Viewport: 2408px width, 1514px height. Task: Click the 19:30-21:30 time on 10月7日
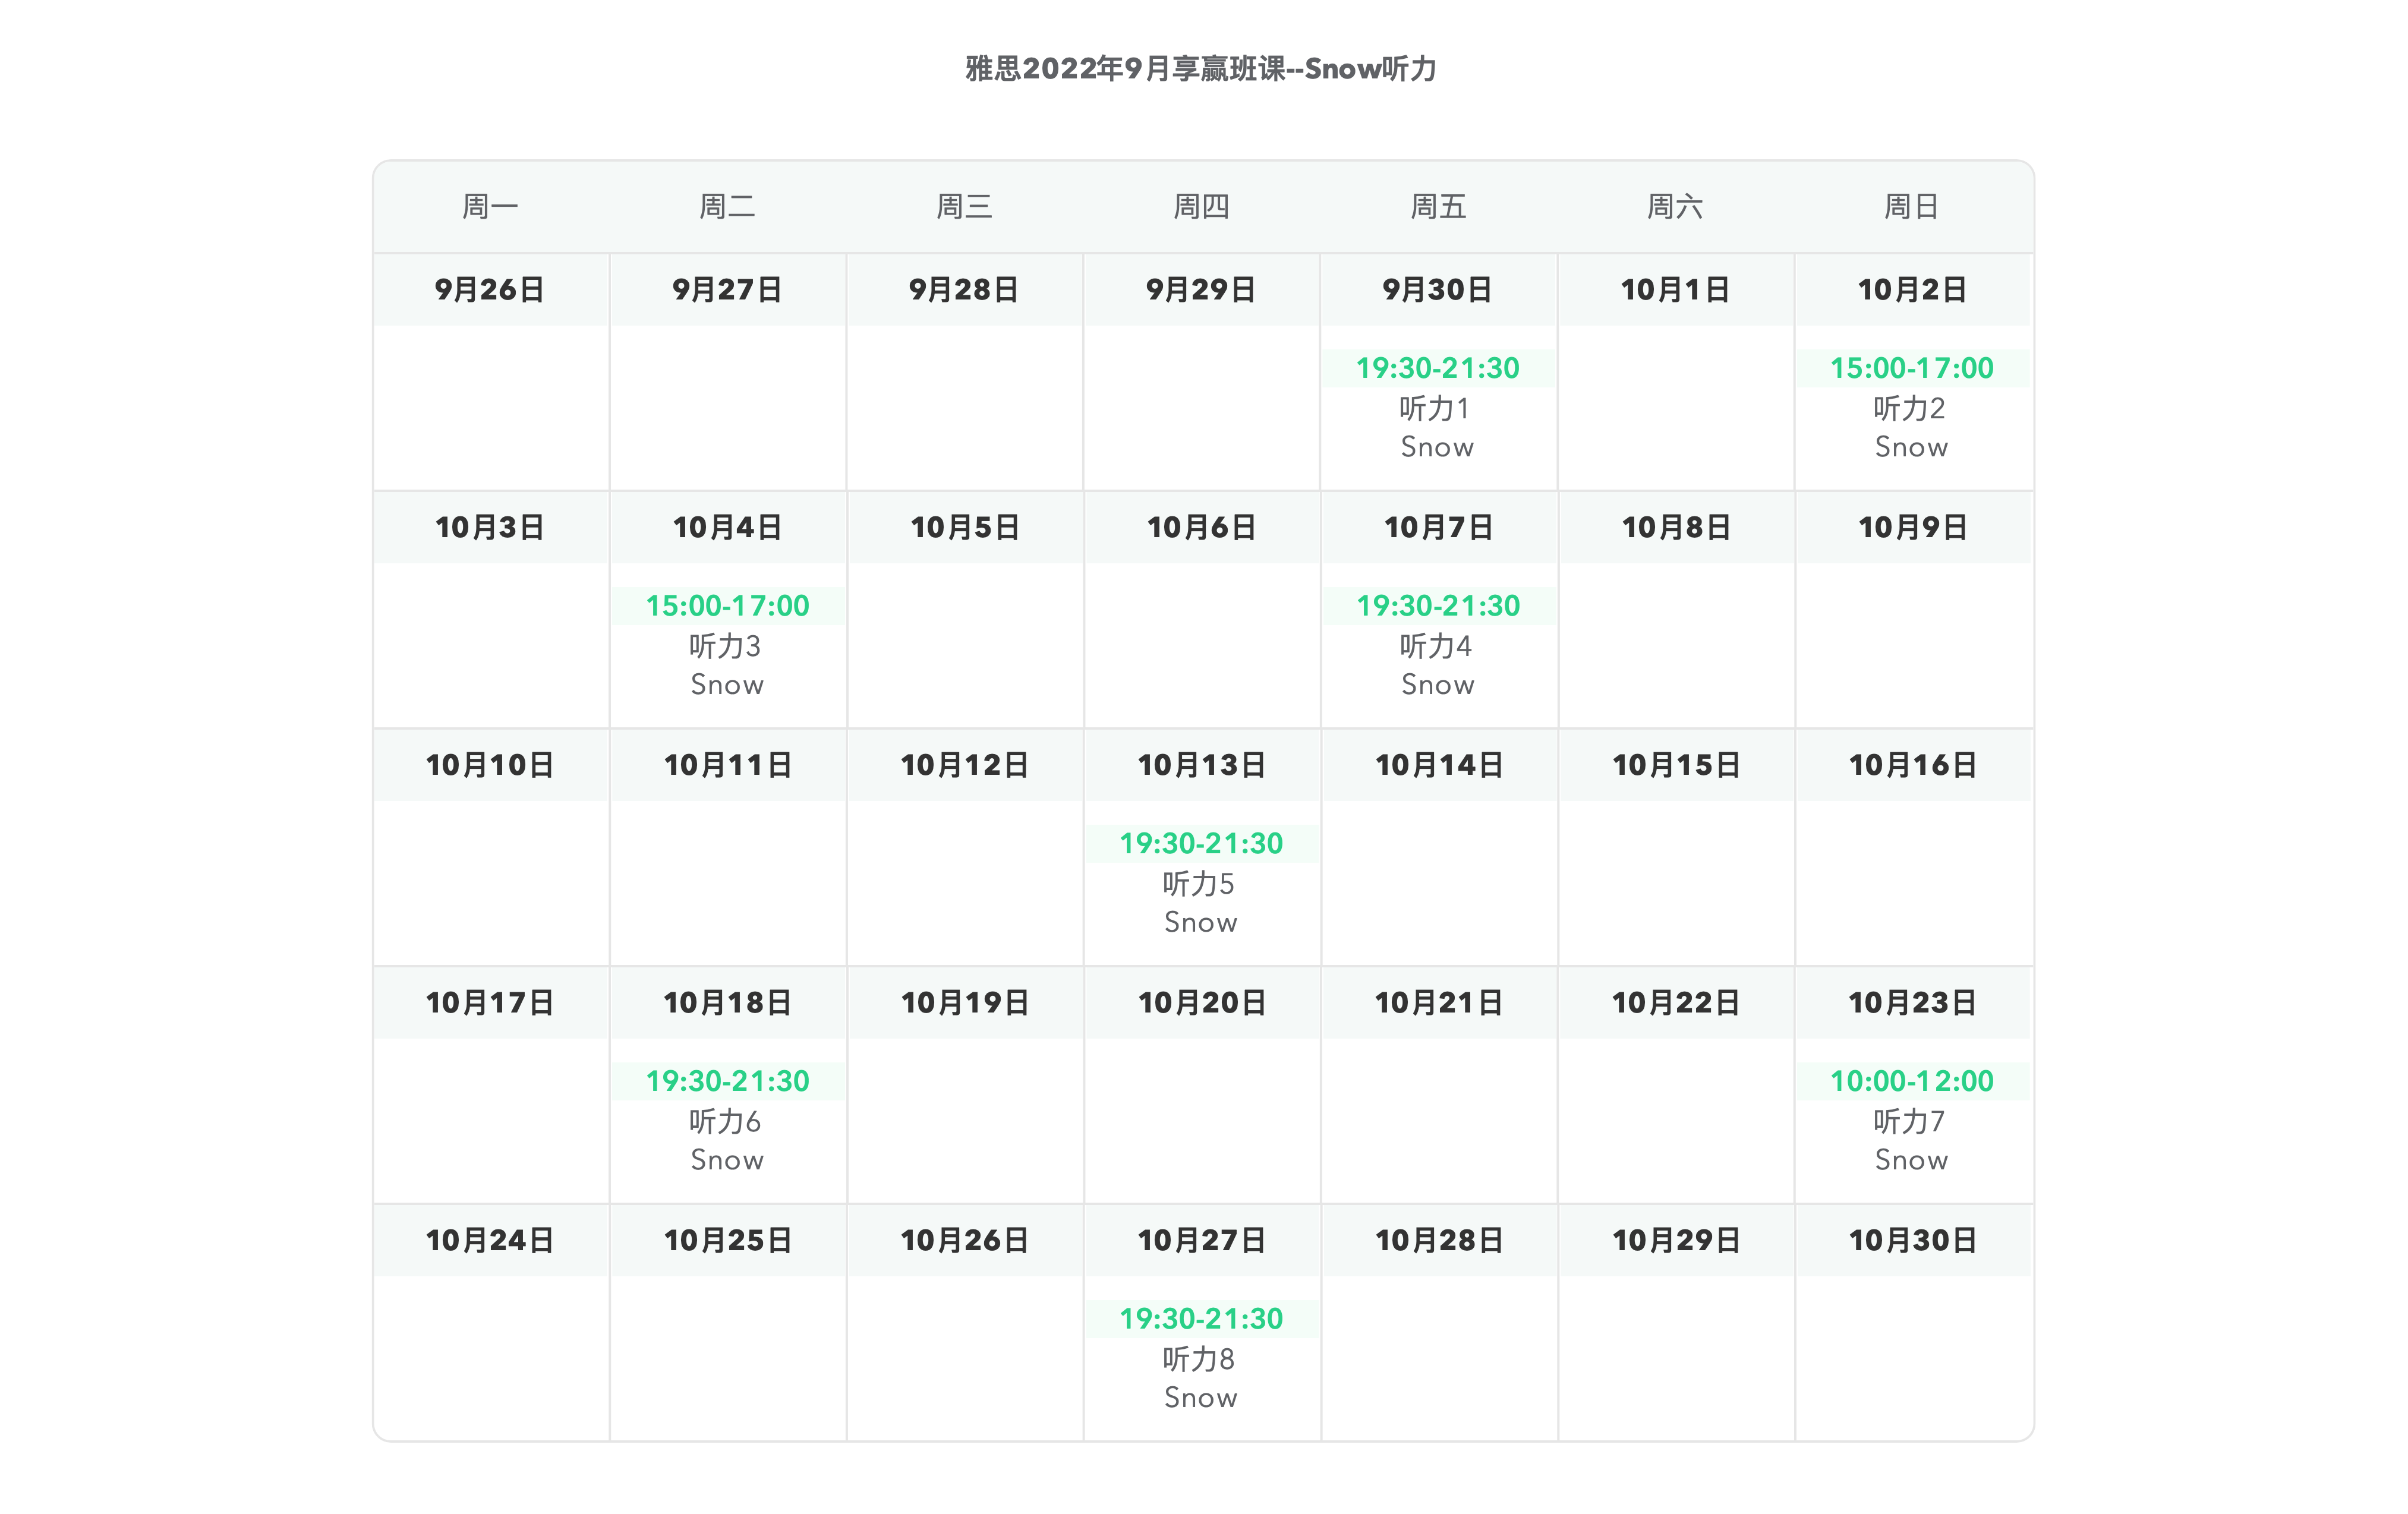click(1438, 606)
